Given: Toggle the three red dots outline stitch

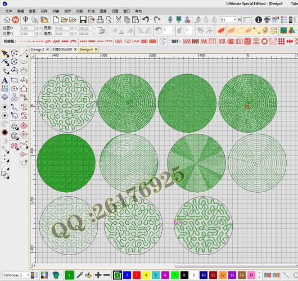Looking at the screenshot, I should [65, 41].
